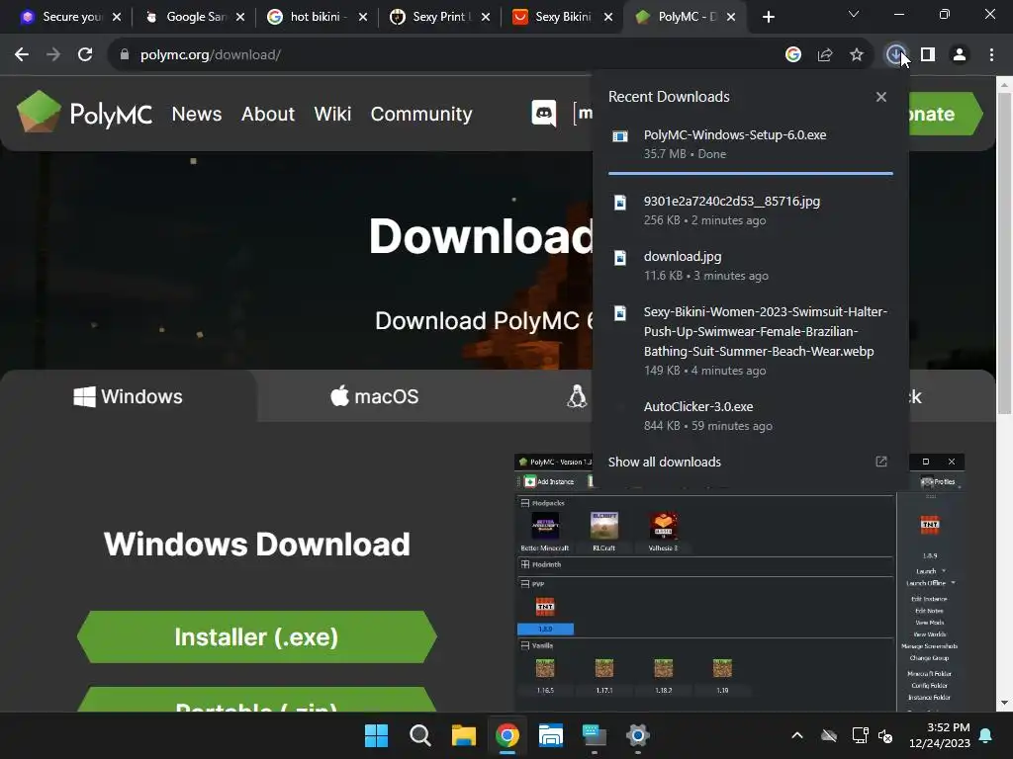Open the AutoClicker-3.0.exe download entry

[x=751, y=416]
